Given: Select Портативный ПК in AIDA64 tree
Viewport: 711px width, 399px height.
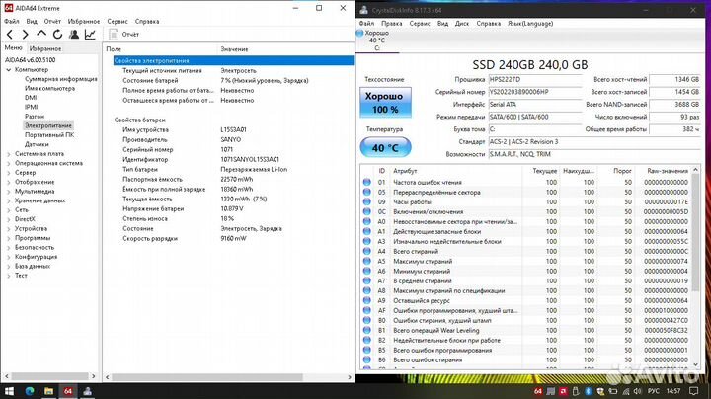Looking at the screenshot, I should click(x=49, y=135).
